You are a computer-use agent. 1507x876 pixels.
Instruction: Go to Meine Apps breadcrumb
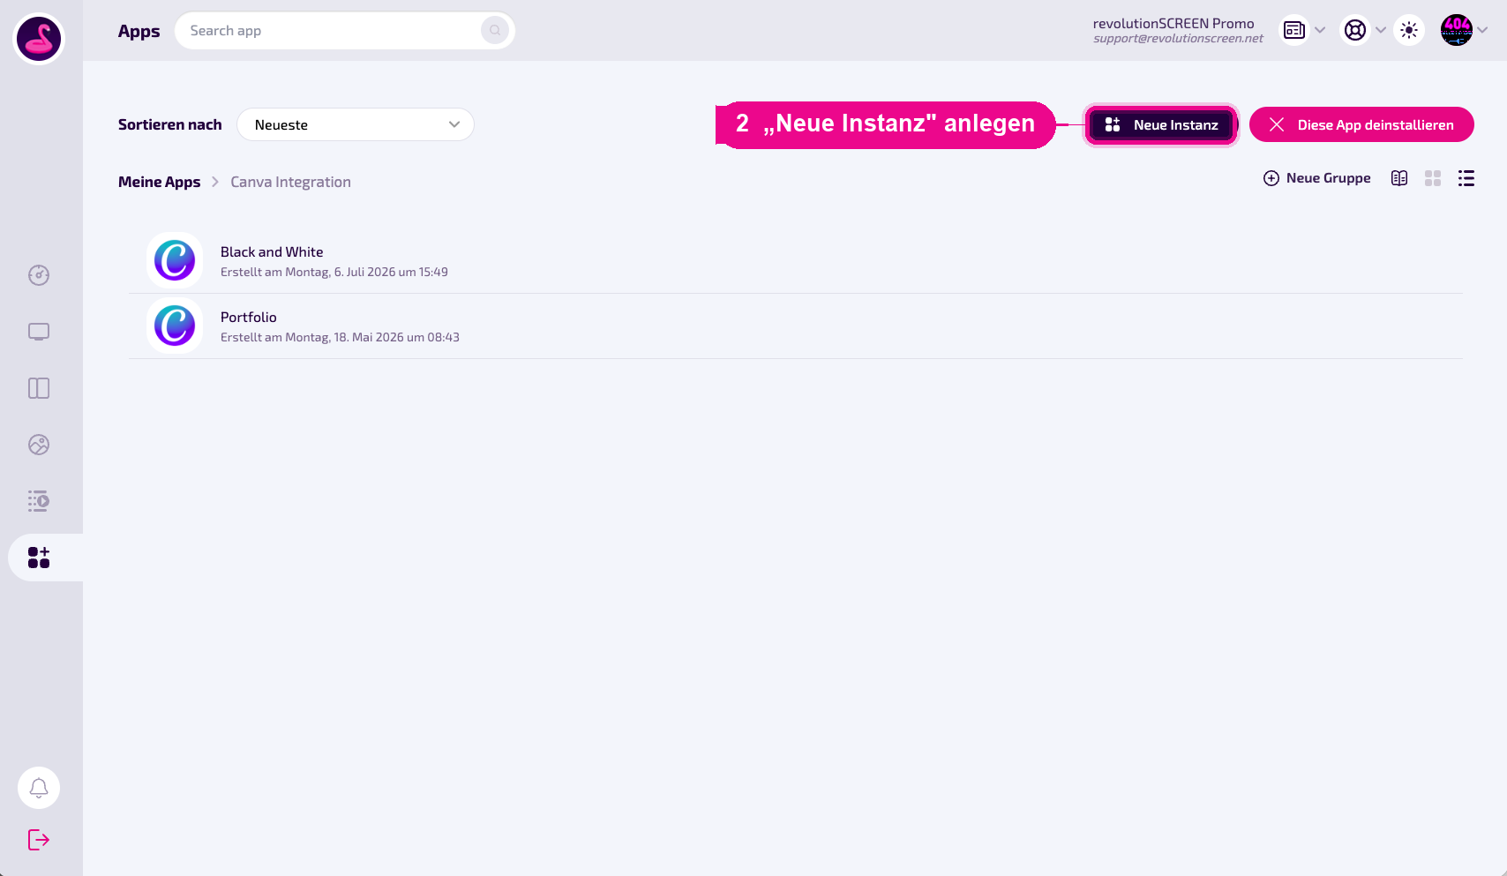[x=160, y=182]
